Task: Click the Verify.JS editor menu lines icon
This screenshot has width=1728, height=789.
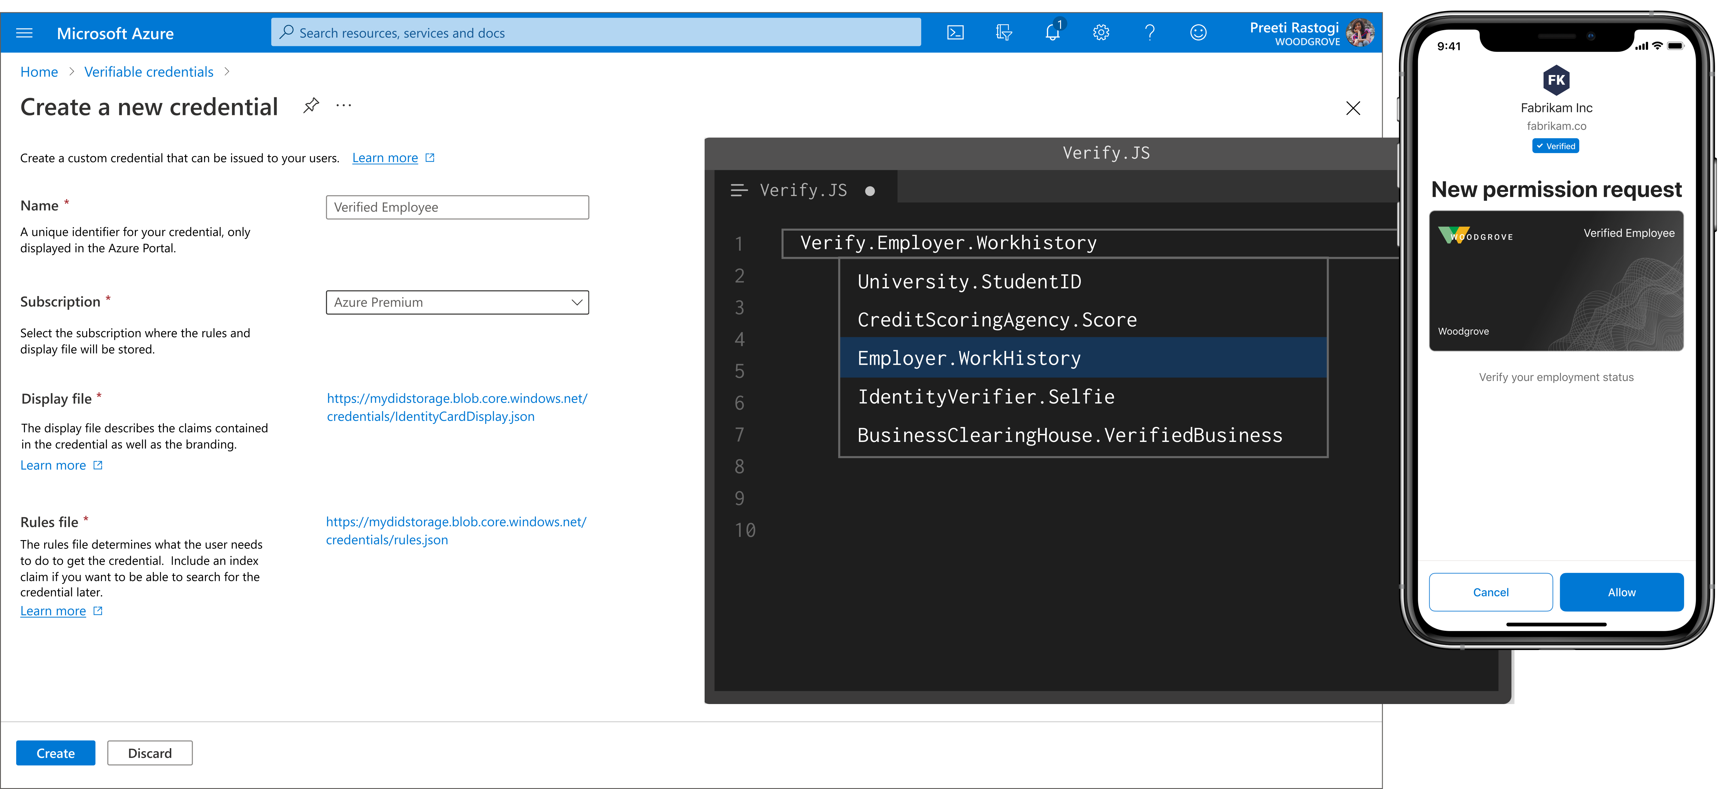Action: [739, 191]
